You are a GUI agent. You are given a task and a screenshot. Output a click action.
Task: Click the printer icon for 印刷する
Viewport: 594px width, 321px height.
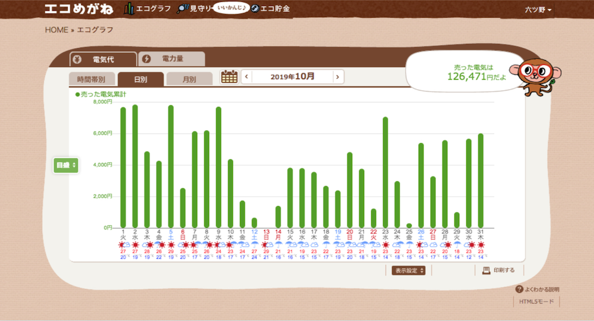485,270
